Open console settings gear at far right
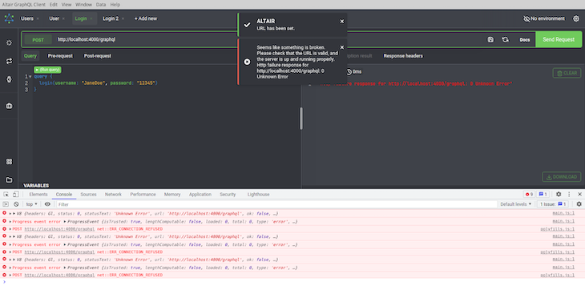Viewport: 585px width, 306px height. coord(579,204)
